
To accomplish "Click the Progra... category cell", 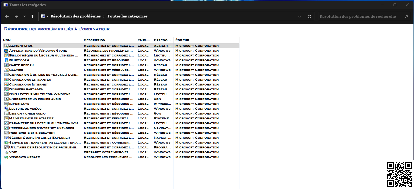I will [x=163, y=147].
